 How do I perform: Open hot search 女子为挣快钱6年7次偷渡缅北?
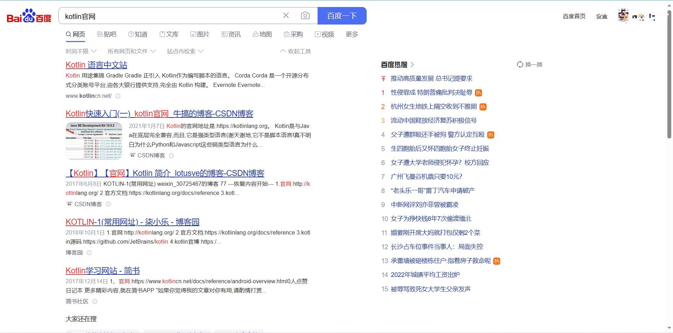[431, 219]
